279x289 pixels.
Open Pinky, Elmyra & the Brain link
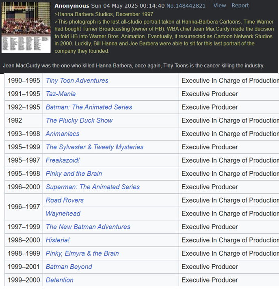pyautogui.click(x=82, y=253)
